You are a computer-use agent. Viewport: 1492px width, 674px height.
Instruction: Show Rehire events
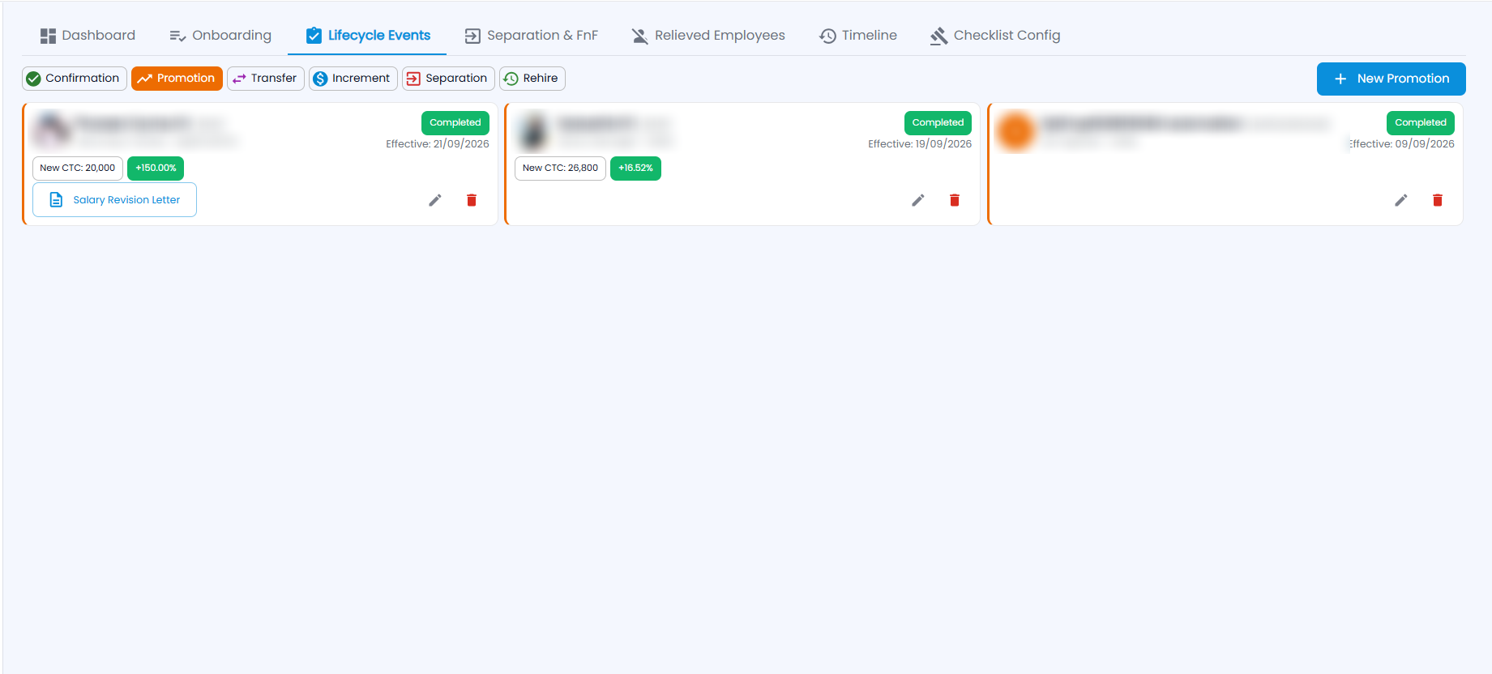pos(532,79)
